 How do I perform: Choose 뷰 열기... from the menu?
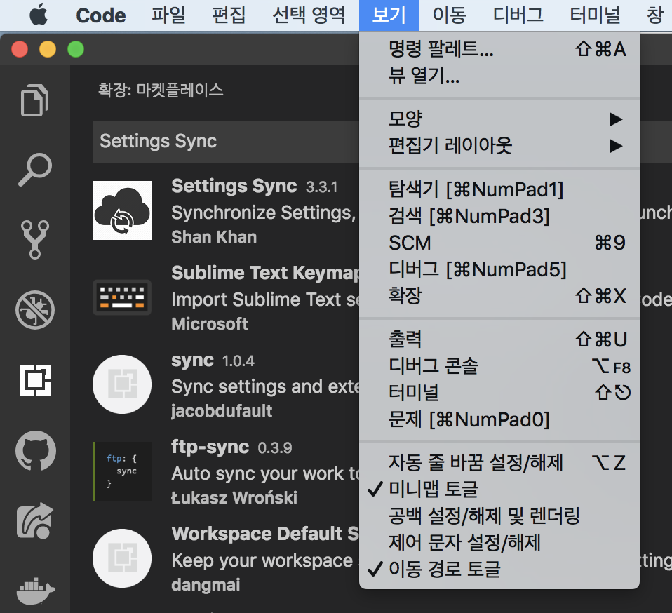click(x=499, y=76)
